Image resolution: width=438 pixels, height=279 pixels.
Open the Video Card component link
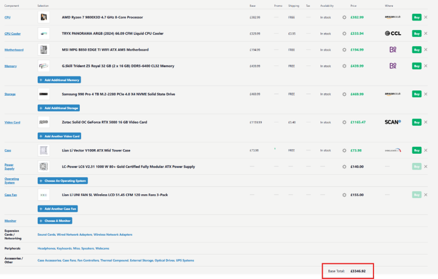(x=13, y=122)
